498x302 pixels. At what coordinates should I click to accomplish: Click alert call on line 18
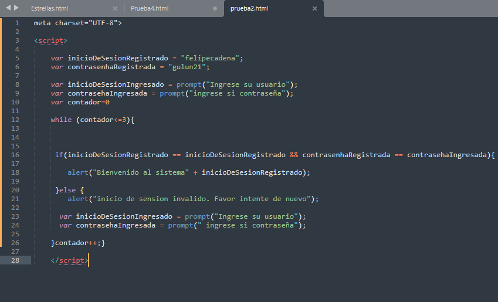(78, 172)
